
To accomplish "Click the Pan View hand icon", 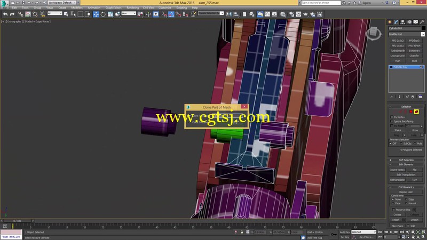I will [x=413, y=237].
